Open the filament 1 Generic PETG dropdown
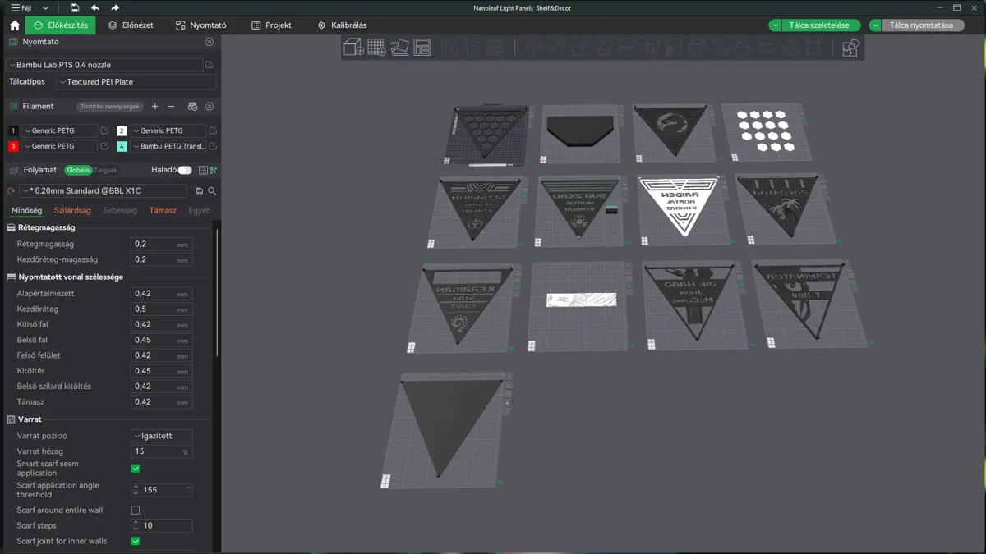Screen dimensions: 986x554 pos(59,130)
